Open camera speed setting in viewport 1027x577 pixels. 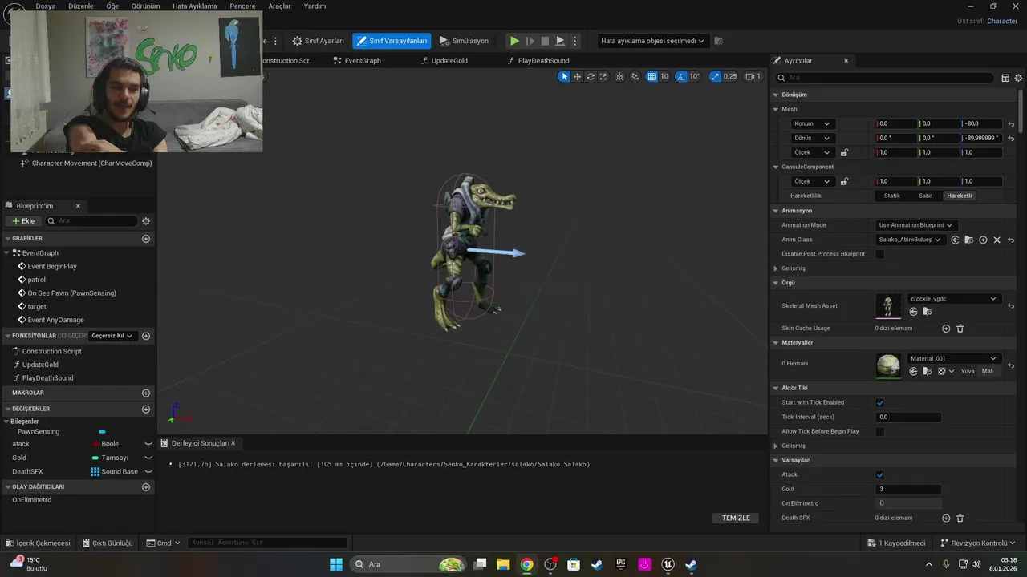pyautogui.click(x=753, y=76)
